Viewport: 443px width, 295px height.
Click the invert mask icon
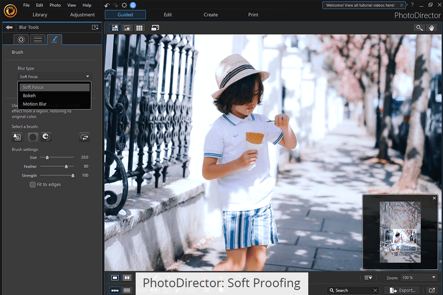(84, 137)
